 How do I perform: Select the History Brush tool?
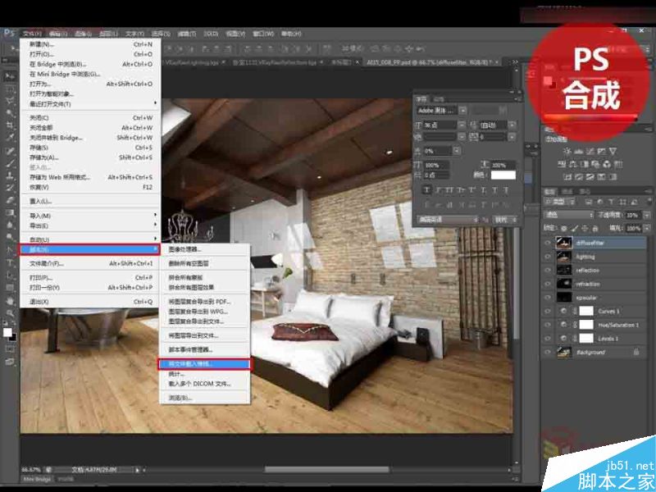click(x=10, y=188)
